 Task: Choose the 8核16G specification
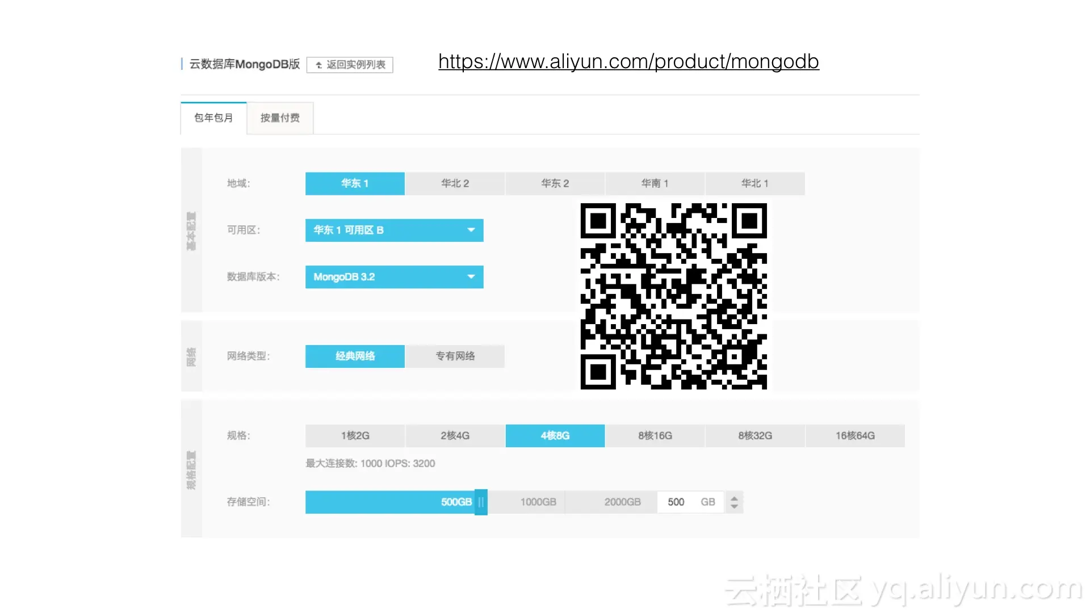coord(655,435)
